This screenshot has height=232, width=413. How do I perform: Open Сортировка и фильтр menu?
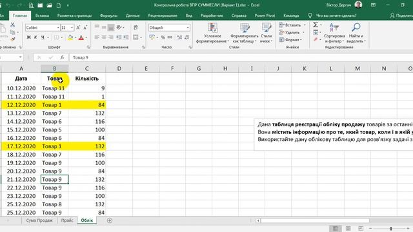point(334,33)
